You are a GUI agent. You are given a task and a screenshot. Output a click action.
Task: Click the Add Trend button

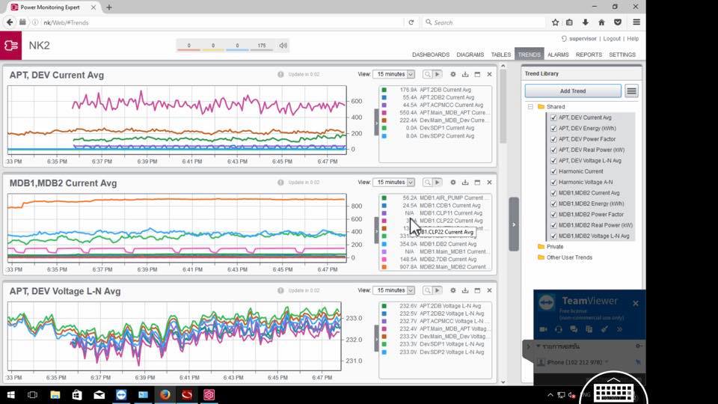pyautogui.click(x=573, y=91)
